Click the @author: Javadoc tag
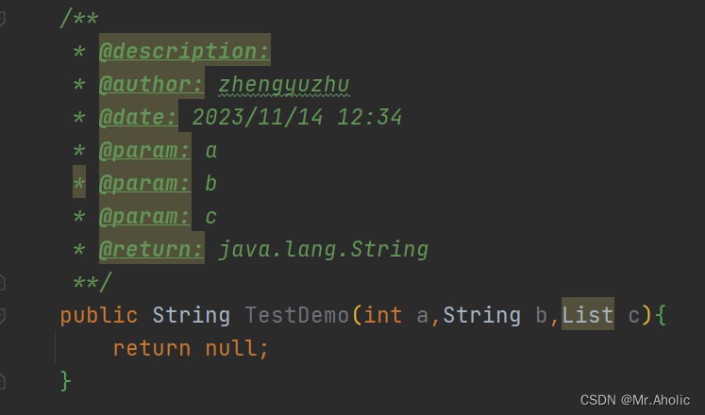 click(x=151, y=85)
